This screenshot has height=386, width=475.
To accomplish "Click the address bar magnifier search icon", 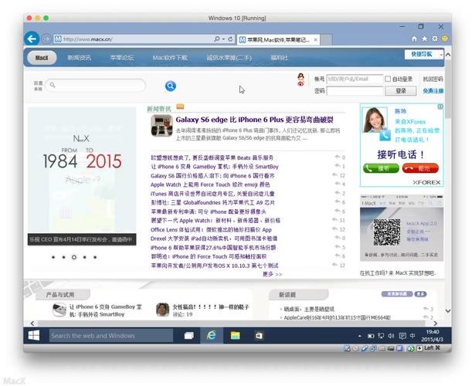I will point(217,39).
